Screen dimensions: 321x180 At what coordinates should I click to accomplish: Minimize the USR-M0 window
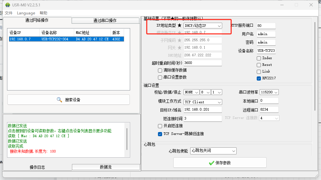tap(282, 5)
